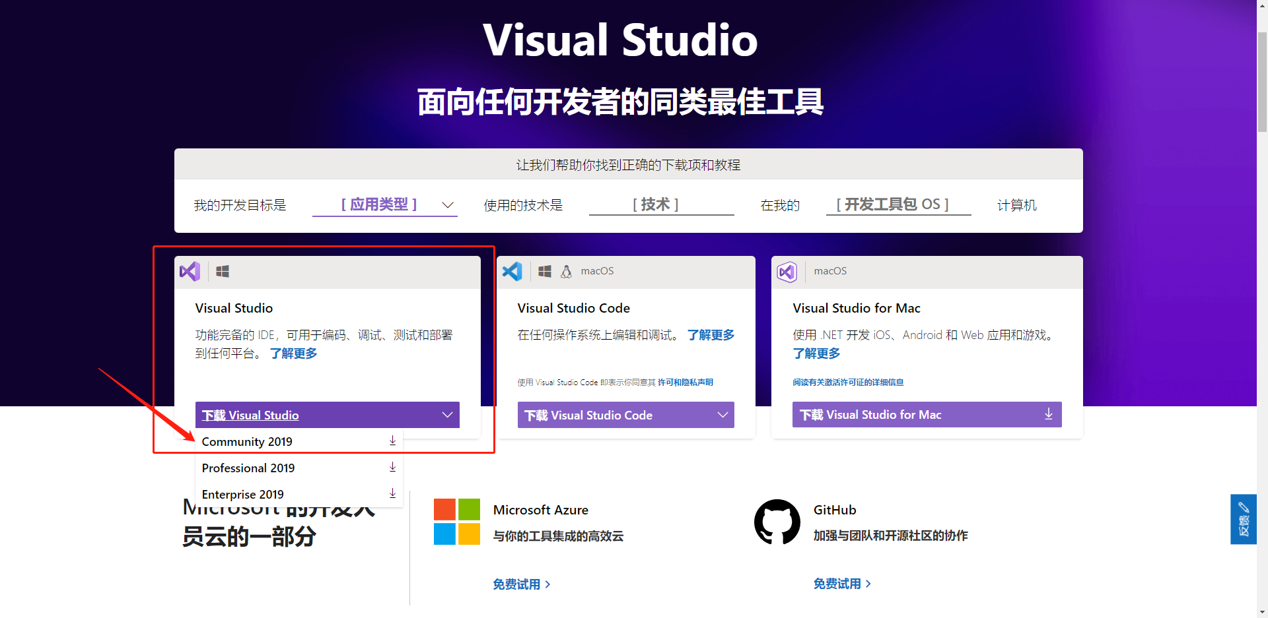Click the Windows icon on Visual Studio card

coord(223,271)
